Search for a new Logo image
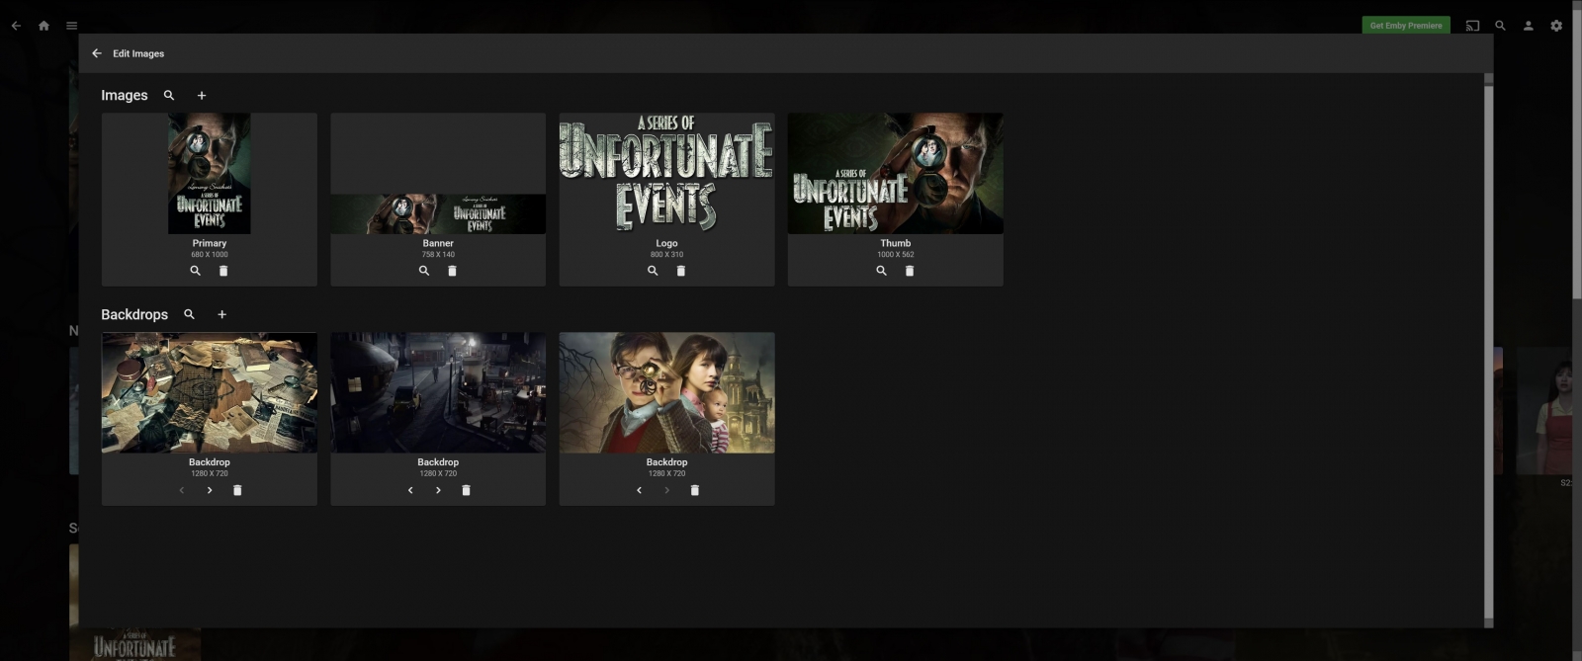1582x661 pixels. pos(653,271)
